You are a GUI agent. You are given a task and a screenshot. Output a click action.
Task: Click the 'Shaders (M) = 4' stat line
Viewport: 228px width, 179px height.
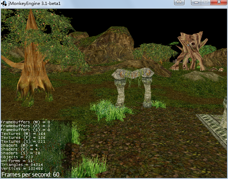(x=19, y=145)
